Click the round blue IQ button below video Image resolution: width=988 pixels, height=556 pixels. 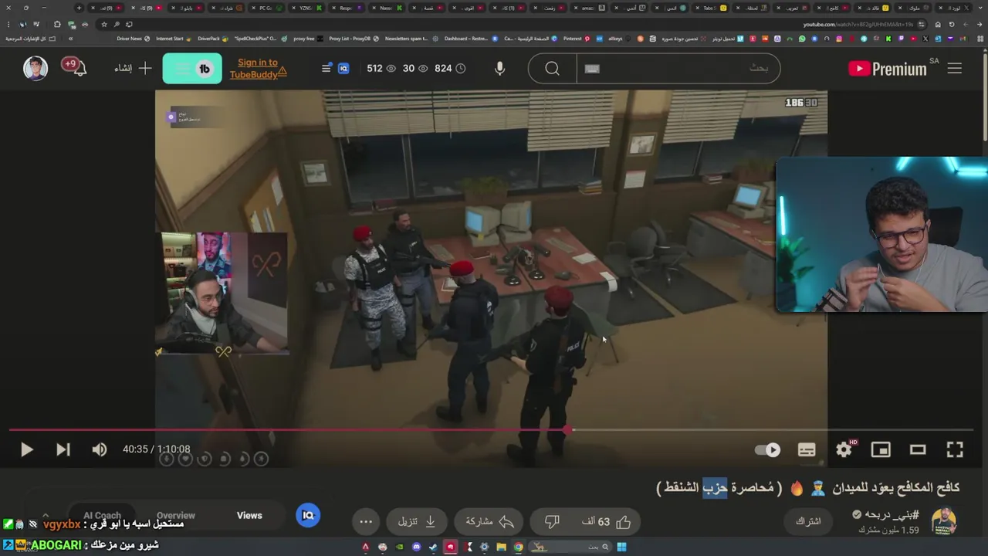click(308, 515)
